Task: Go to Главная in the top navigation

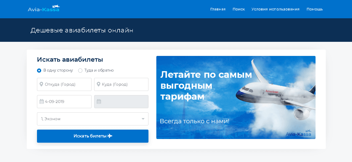Action: point(218,9)
